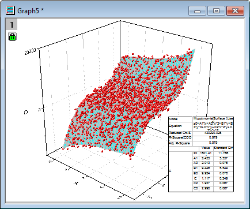This screenshot has height=209, width=250.
Task: Click the Graph5 window icon
Action: pos(10,10)
